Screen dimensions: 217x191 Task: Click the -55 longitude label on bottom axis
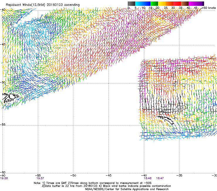38,175
